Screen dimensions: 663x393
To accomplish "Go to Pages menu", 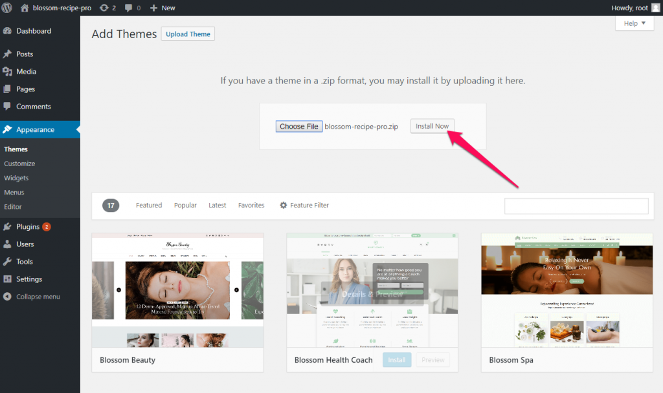I will [x=25, y=89].
